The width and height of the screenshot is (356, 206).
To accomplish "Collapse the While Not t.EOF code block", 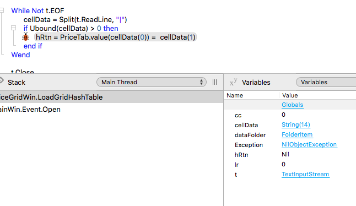I will coord(2,10).
